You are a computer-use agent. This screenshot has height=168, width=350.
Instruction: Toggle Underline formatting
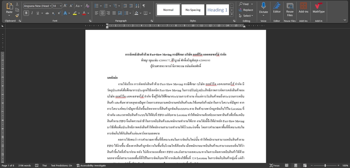pos(38,13)
